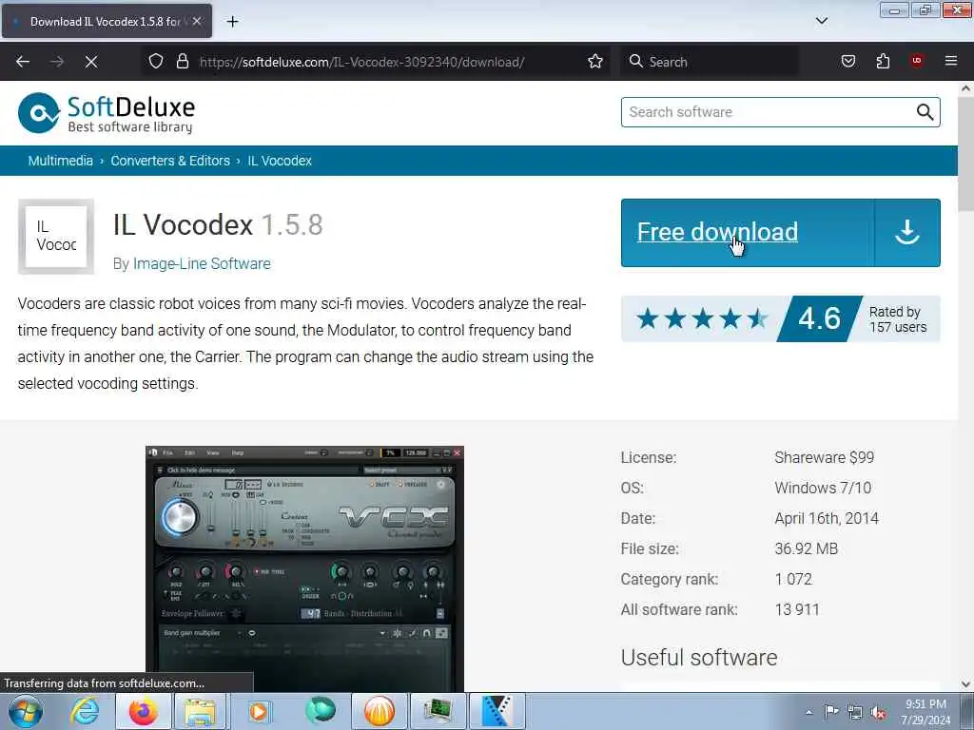Screen dimensions: 974x730
Task: Expand the list all tabs chevron
Action: click(822, 21)
